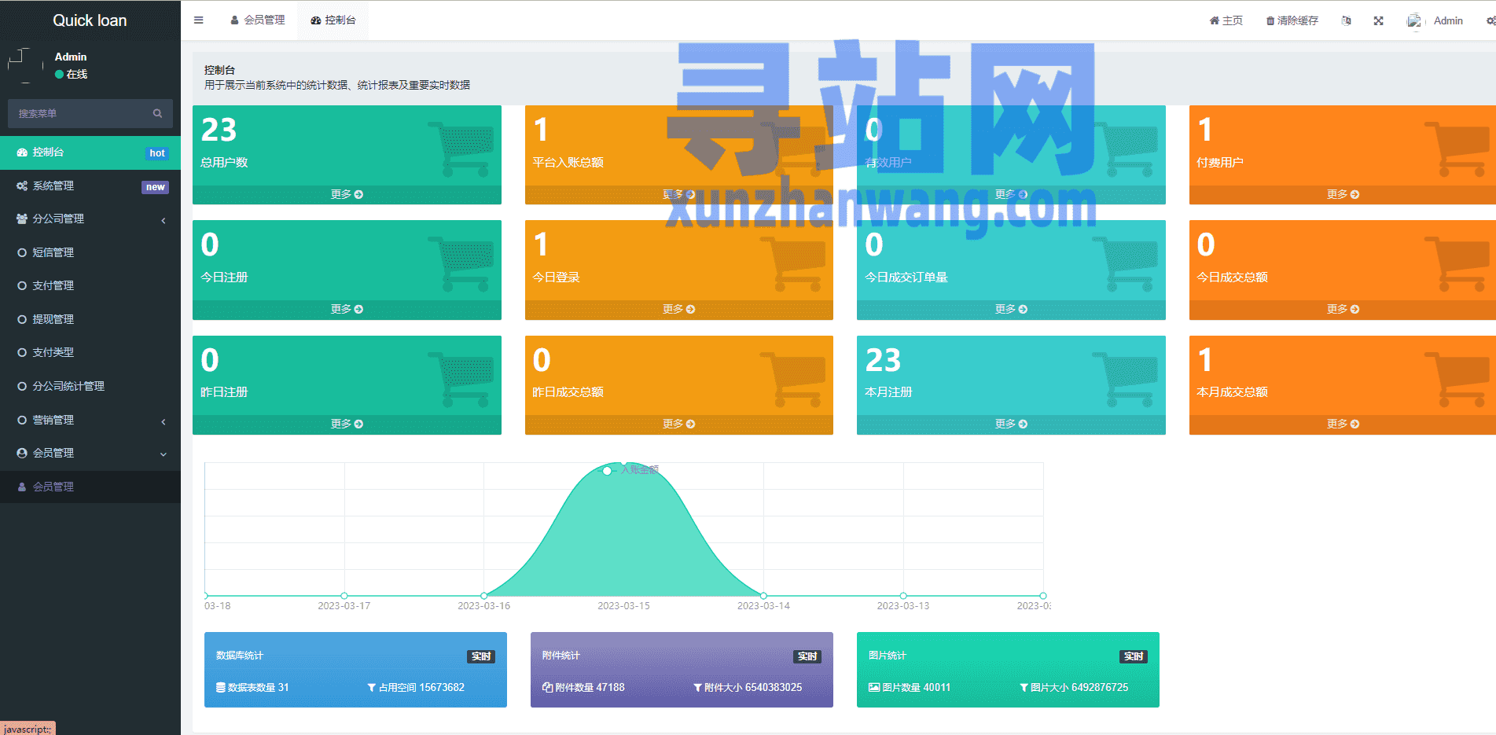Open 分公司统计管理 in the sidebar
The width and height of the screenshot is (1496, 735).
click(90, 386)
